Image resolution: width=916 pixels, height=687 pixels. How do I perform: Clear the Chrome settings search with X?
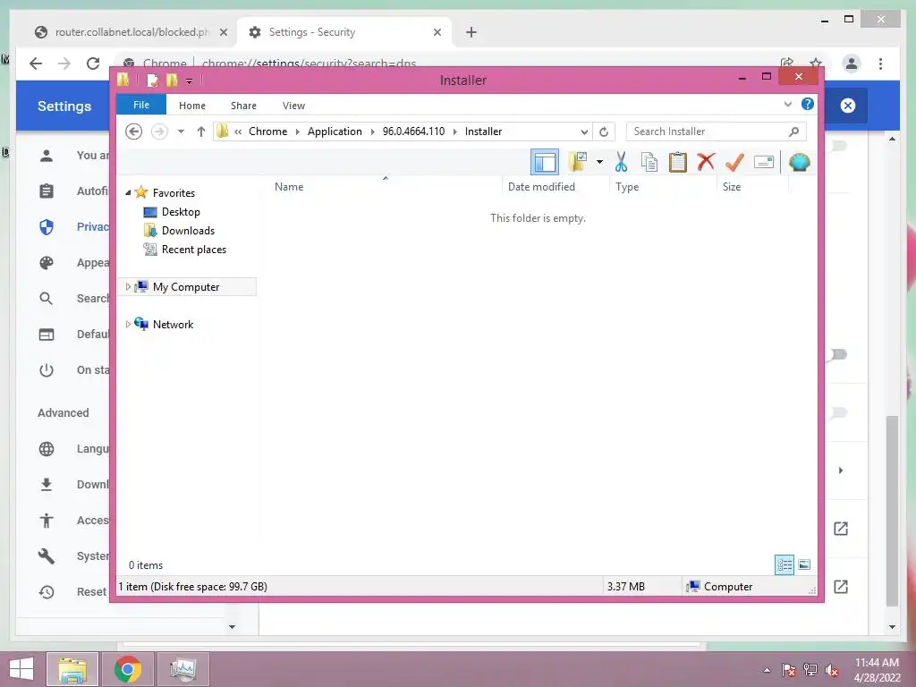(x=848, y=106)
